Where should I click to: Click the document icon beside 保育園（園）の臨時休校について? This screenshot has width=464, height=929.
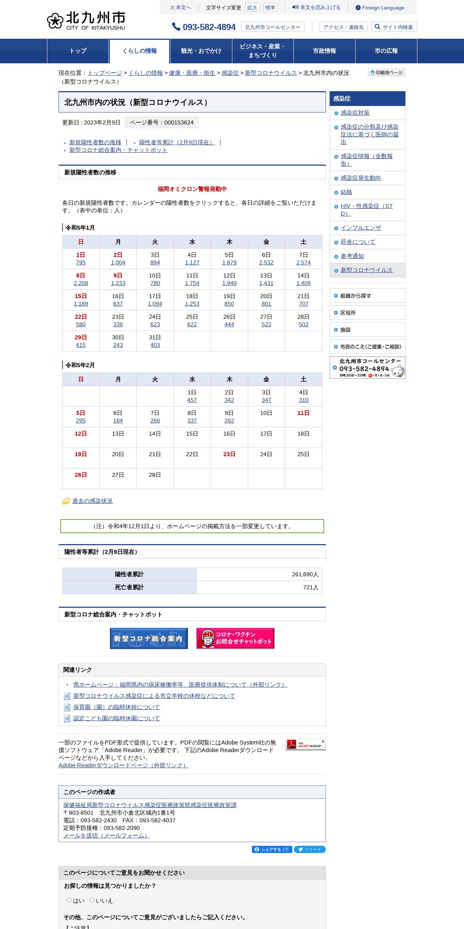[67, 707]
